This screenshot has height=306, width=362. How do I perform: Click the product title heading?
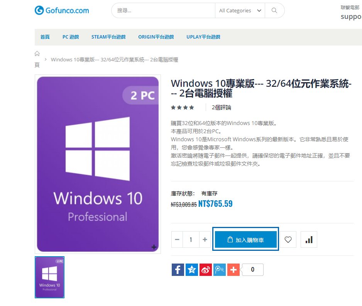coord(261,88)
